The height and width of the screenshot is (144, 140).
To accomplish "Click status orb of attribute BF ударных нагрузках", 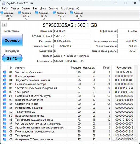I will [5, 123].
